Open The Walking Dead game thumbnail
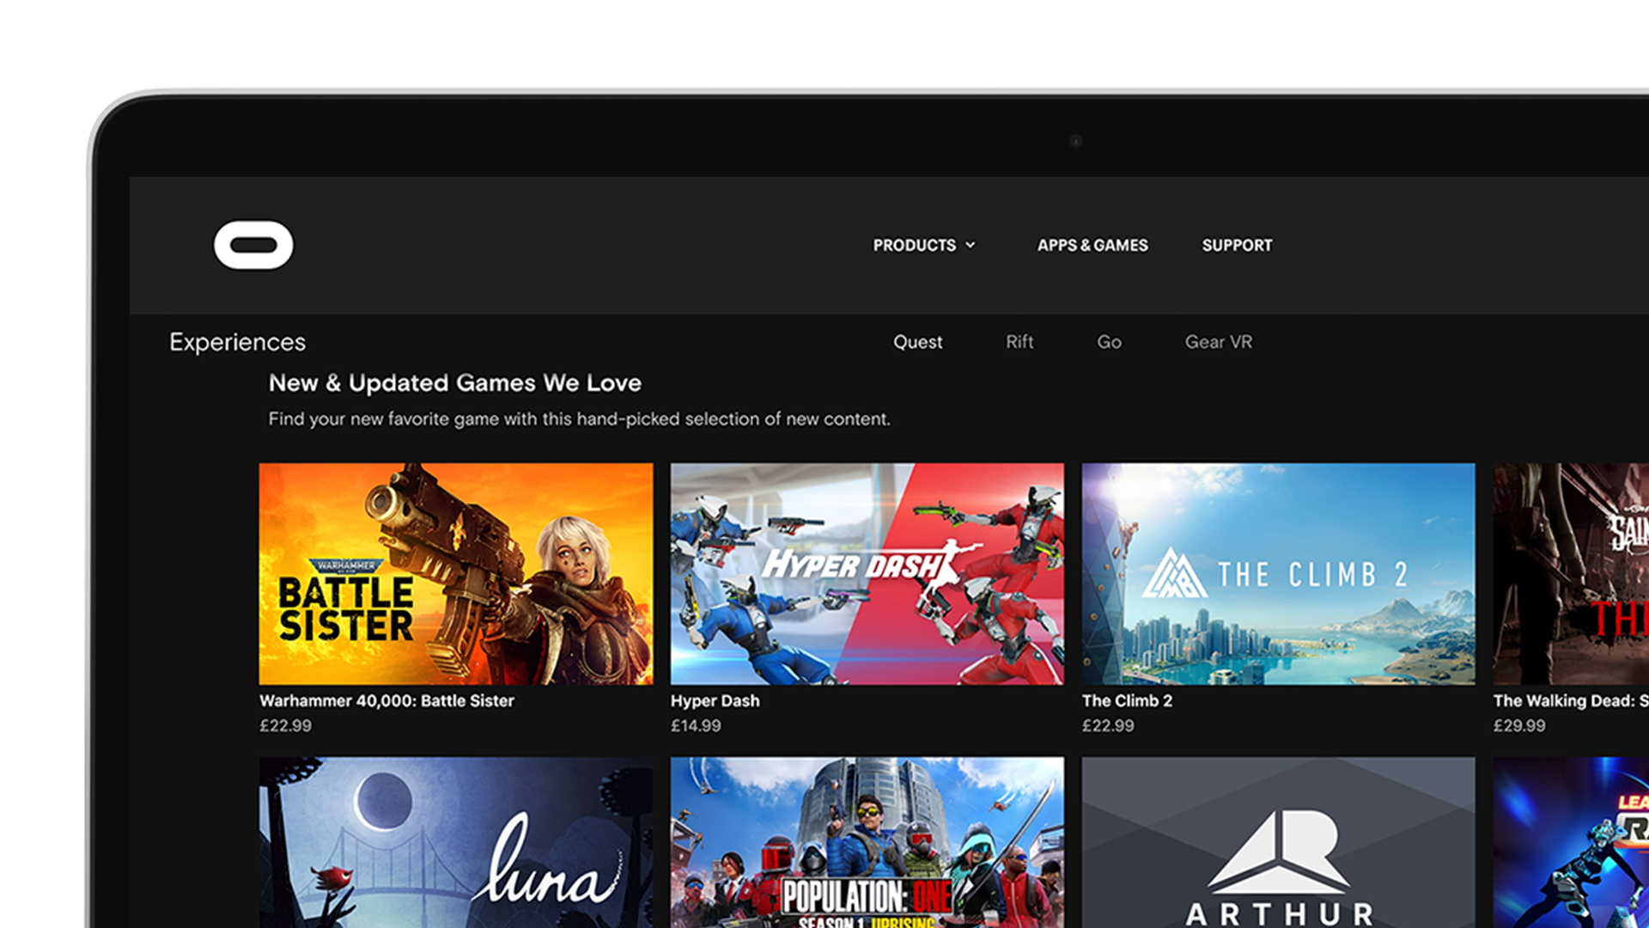The width and height of the screenshot is (1649, 928). [1570, 574]
